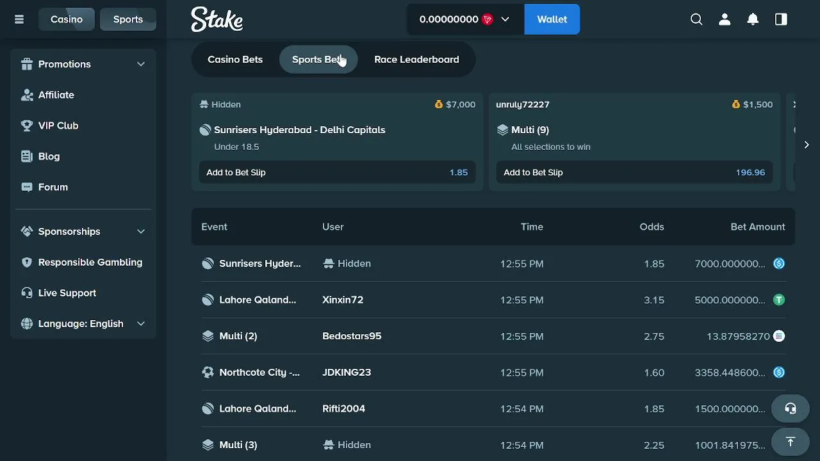Click the scroll-to-top arrow icon
Screen dimensions: 820x461
pos(790,442)
